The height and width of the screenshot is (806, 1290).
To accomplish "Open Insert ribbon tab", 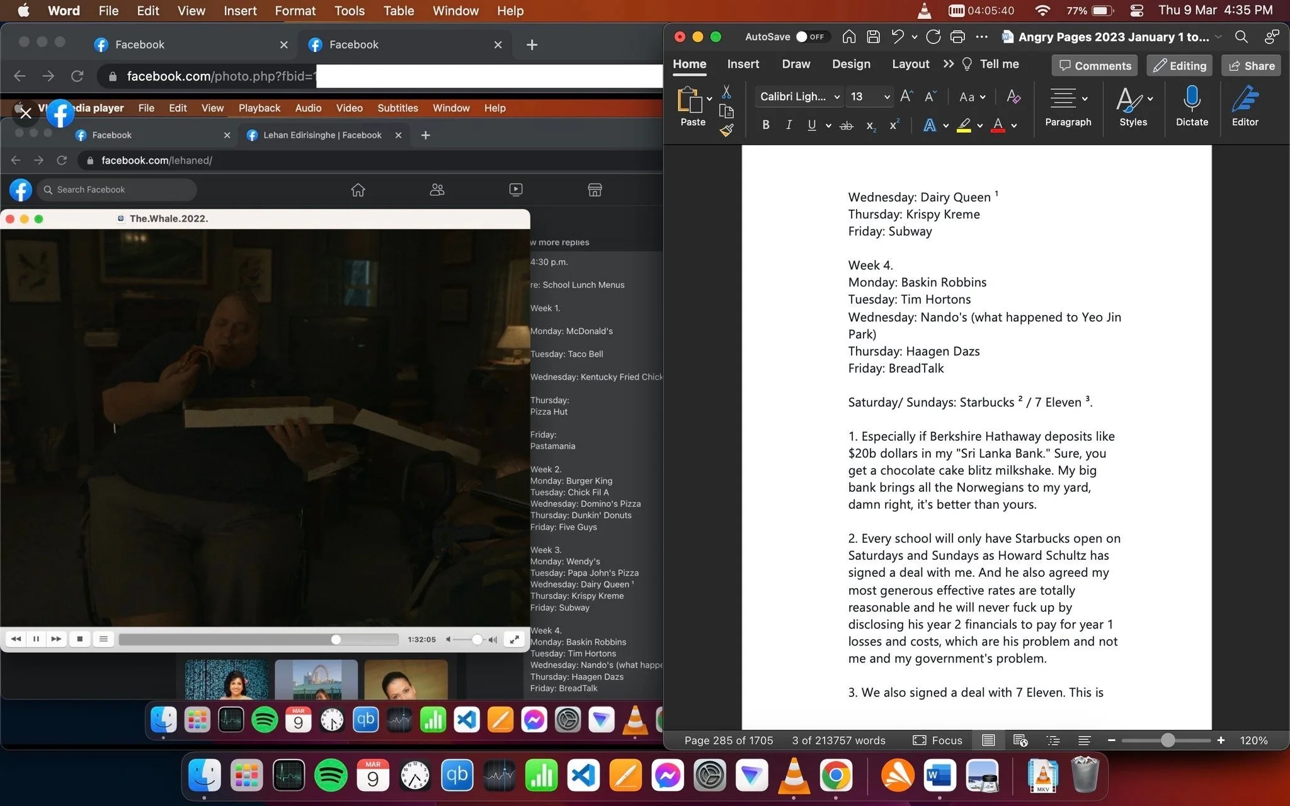I will pos(743,64).
